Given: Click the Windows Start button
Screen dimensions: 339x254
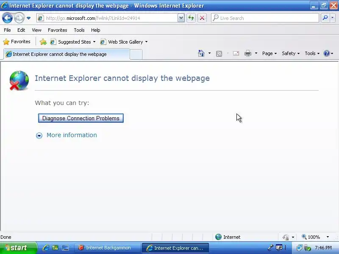Looking at the screenshot, I should coord(18,248).
